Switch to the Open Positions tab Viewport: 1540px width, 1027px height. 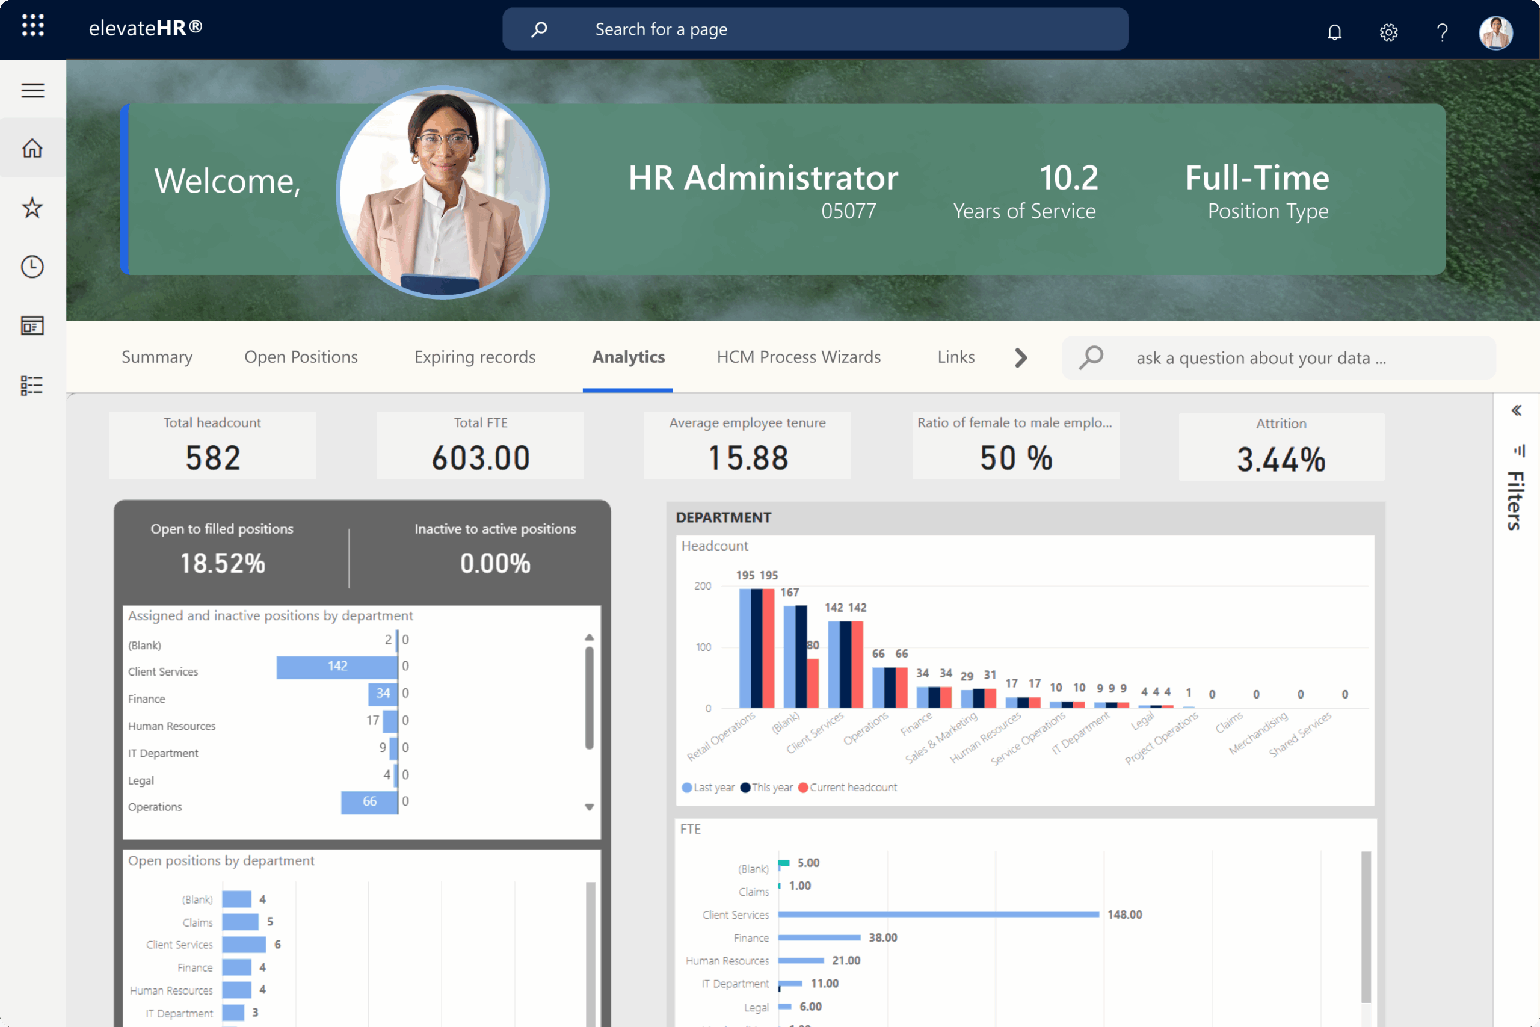coord(301,357)
